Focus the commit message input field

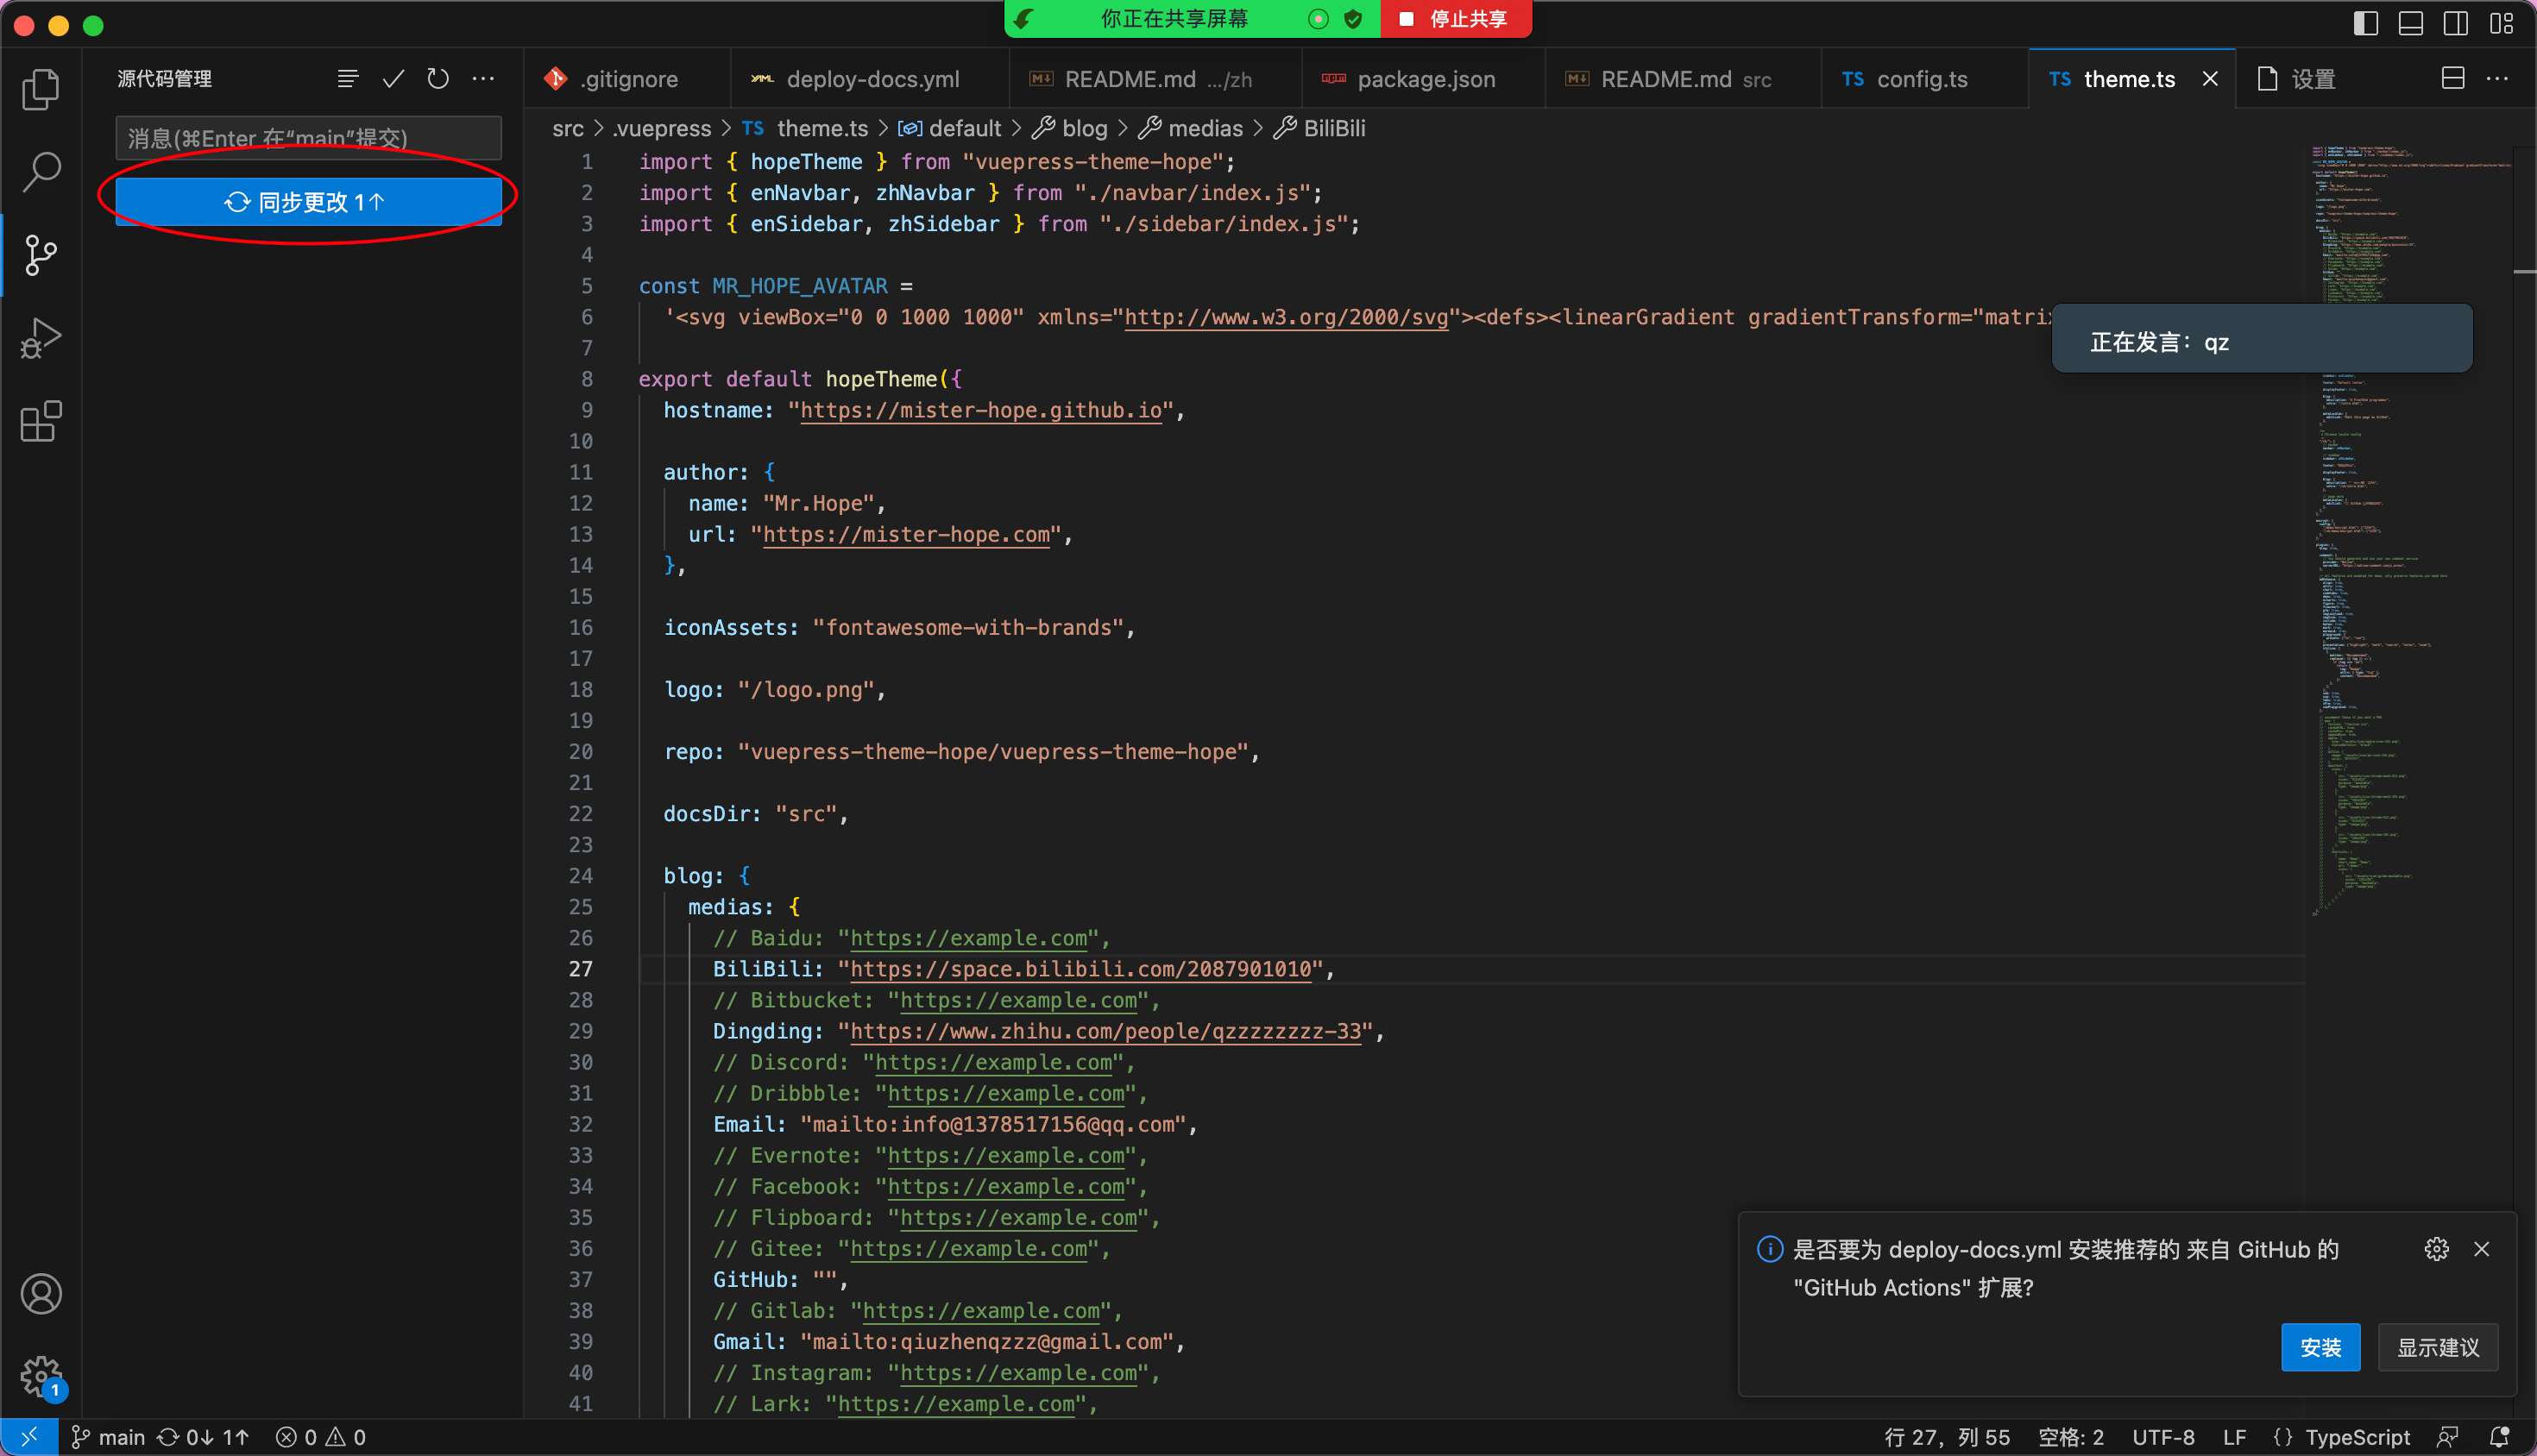click(308, 138)
